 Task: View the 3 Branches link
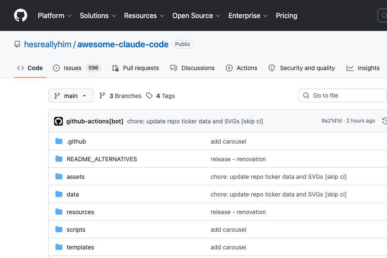tap(120, 96)
